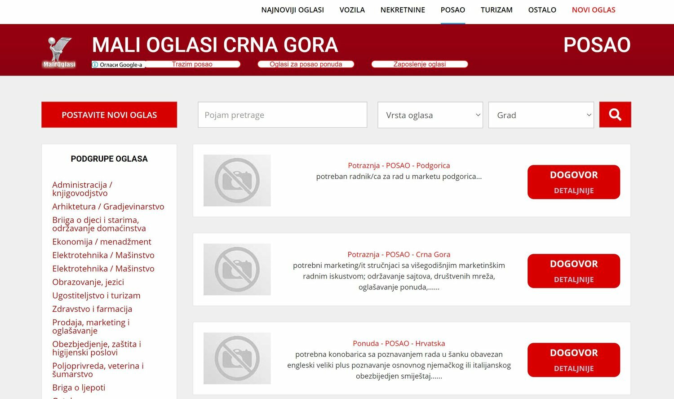Expand the Grad dropdown

point(541,115)
